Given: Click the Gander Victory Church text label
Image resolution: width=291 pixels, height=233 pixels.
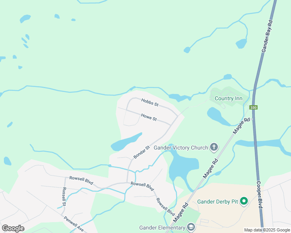Looking at the screenshot, I should [x=181, y=148].
